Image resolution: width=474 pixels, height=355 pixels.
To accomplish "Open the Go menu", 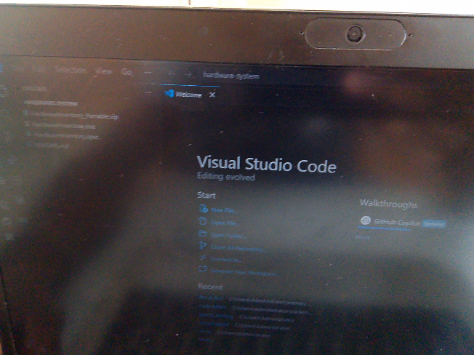I will pyautogui.click(x=126, y=72).
